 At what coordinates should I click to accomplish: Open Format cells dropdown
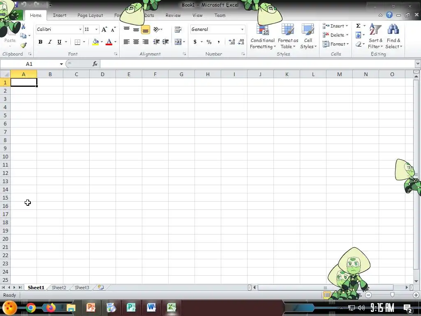[335, 44]
